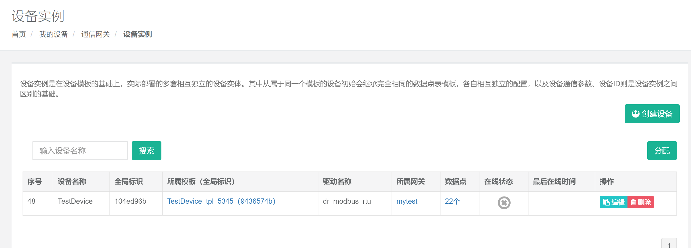Click the 在线状态 column header
This screenshot has height=248, width=691.
point(499,181)
